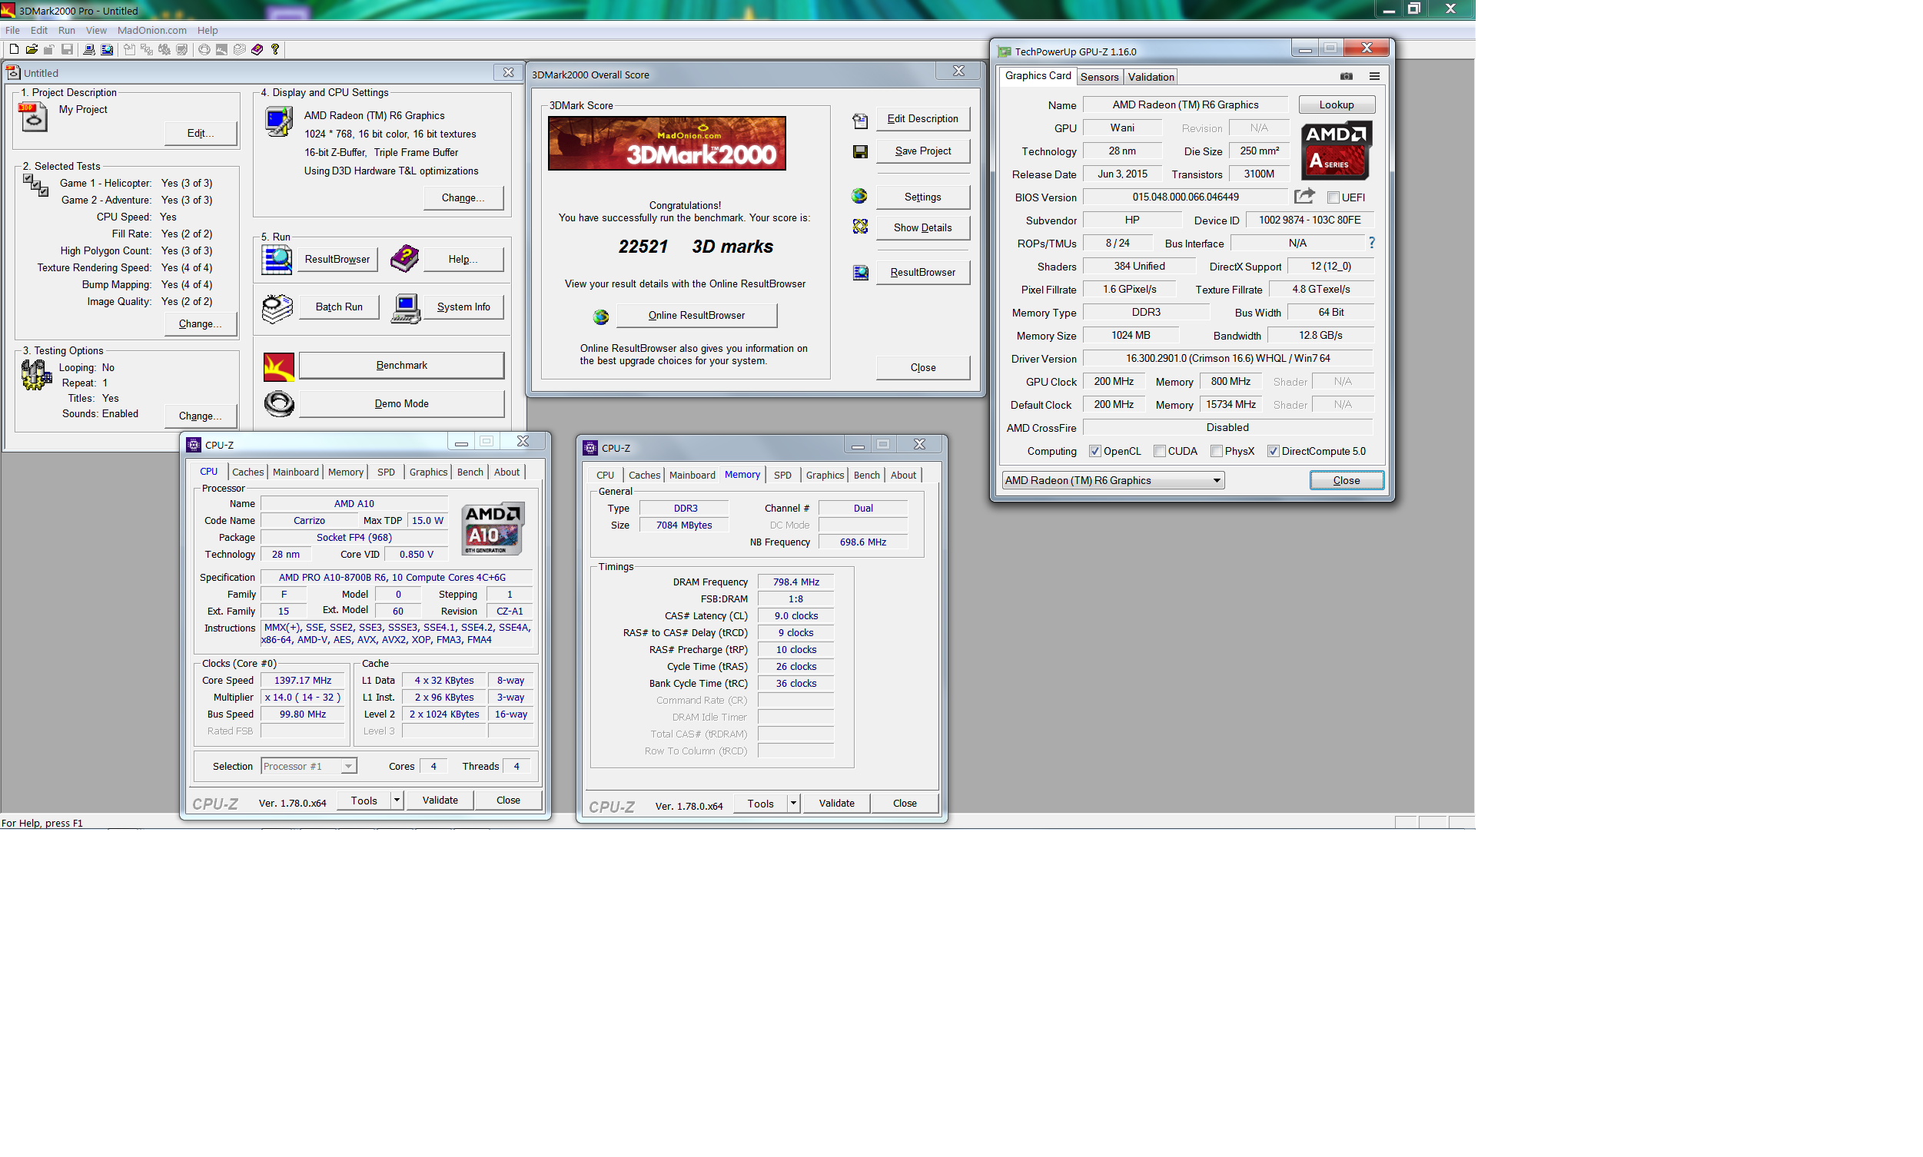
Task: Click Change under Display and CPU Settings
Action: click(463, 198)
